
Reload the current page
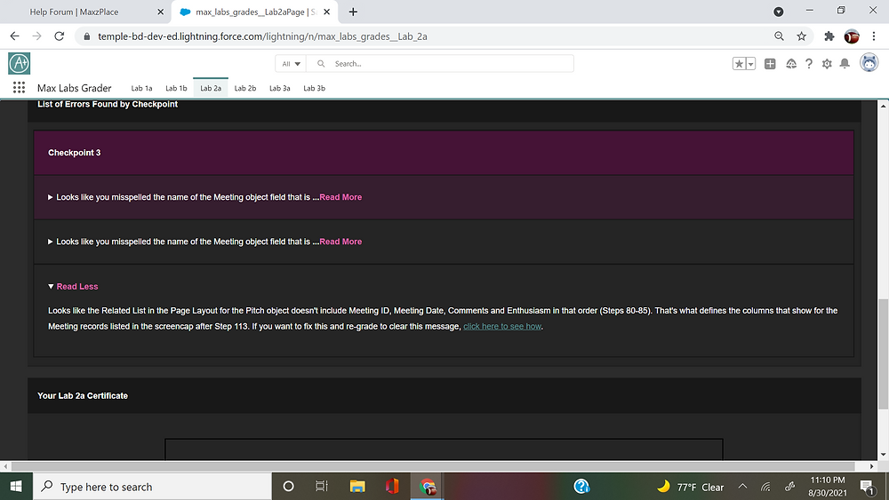(59, 36)
